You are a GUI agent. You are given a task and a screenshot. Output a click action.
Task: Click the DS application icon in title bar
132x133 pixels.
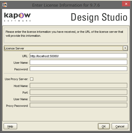(5, 5)
